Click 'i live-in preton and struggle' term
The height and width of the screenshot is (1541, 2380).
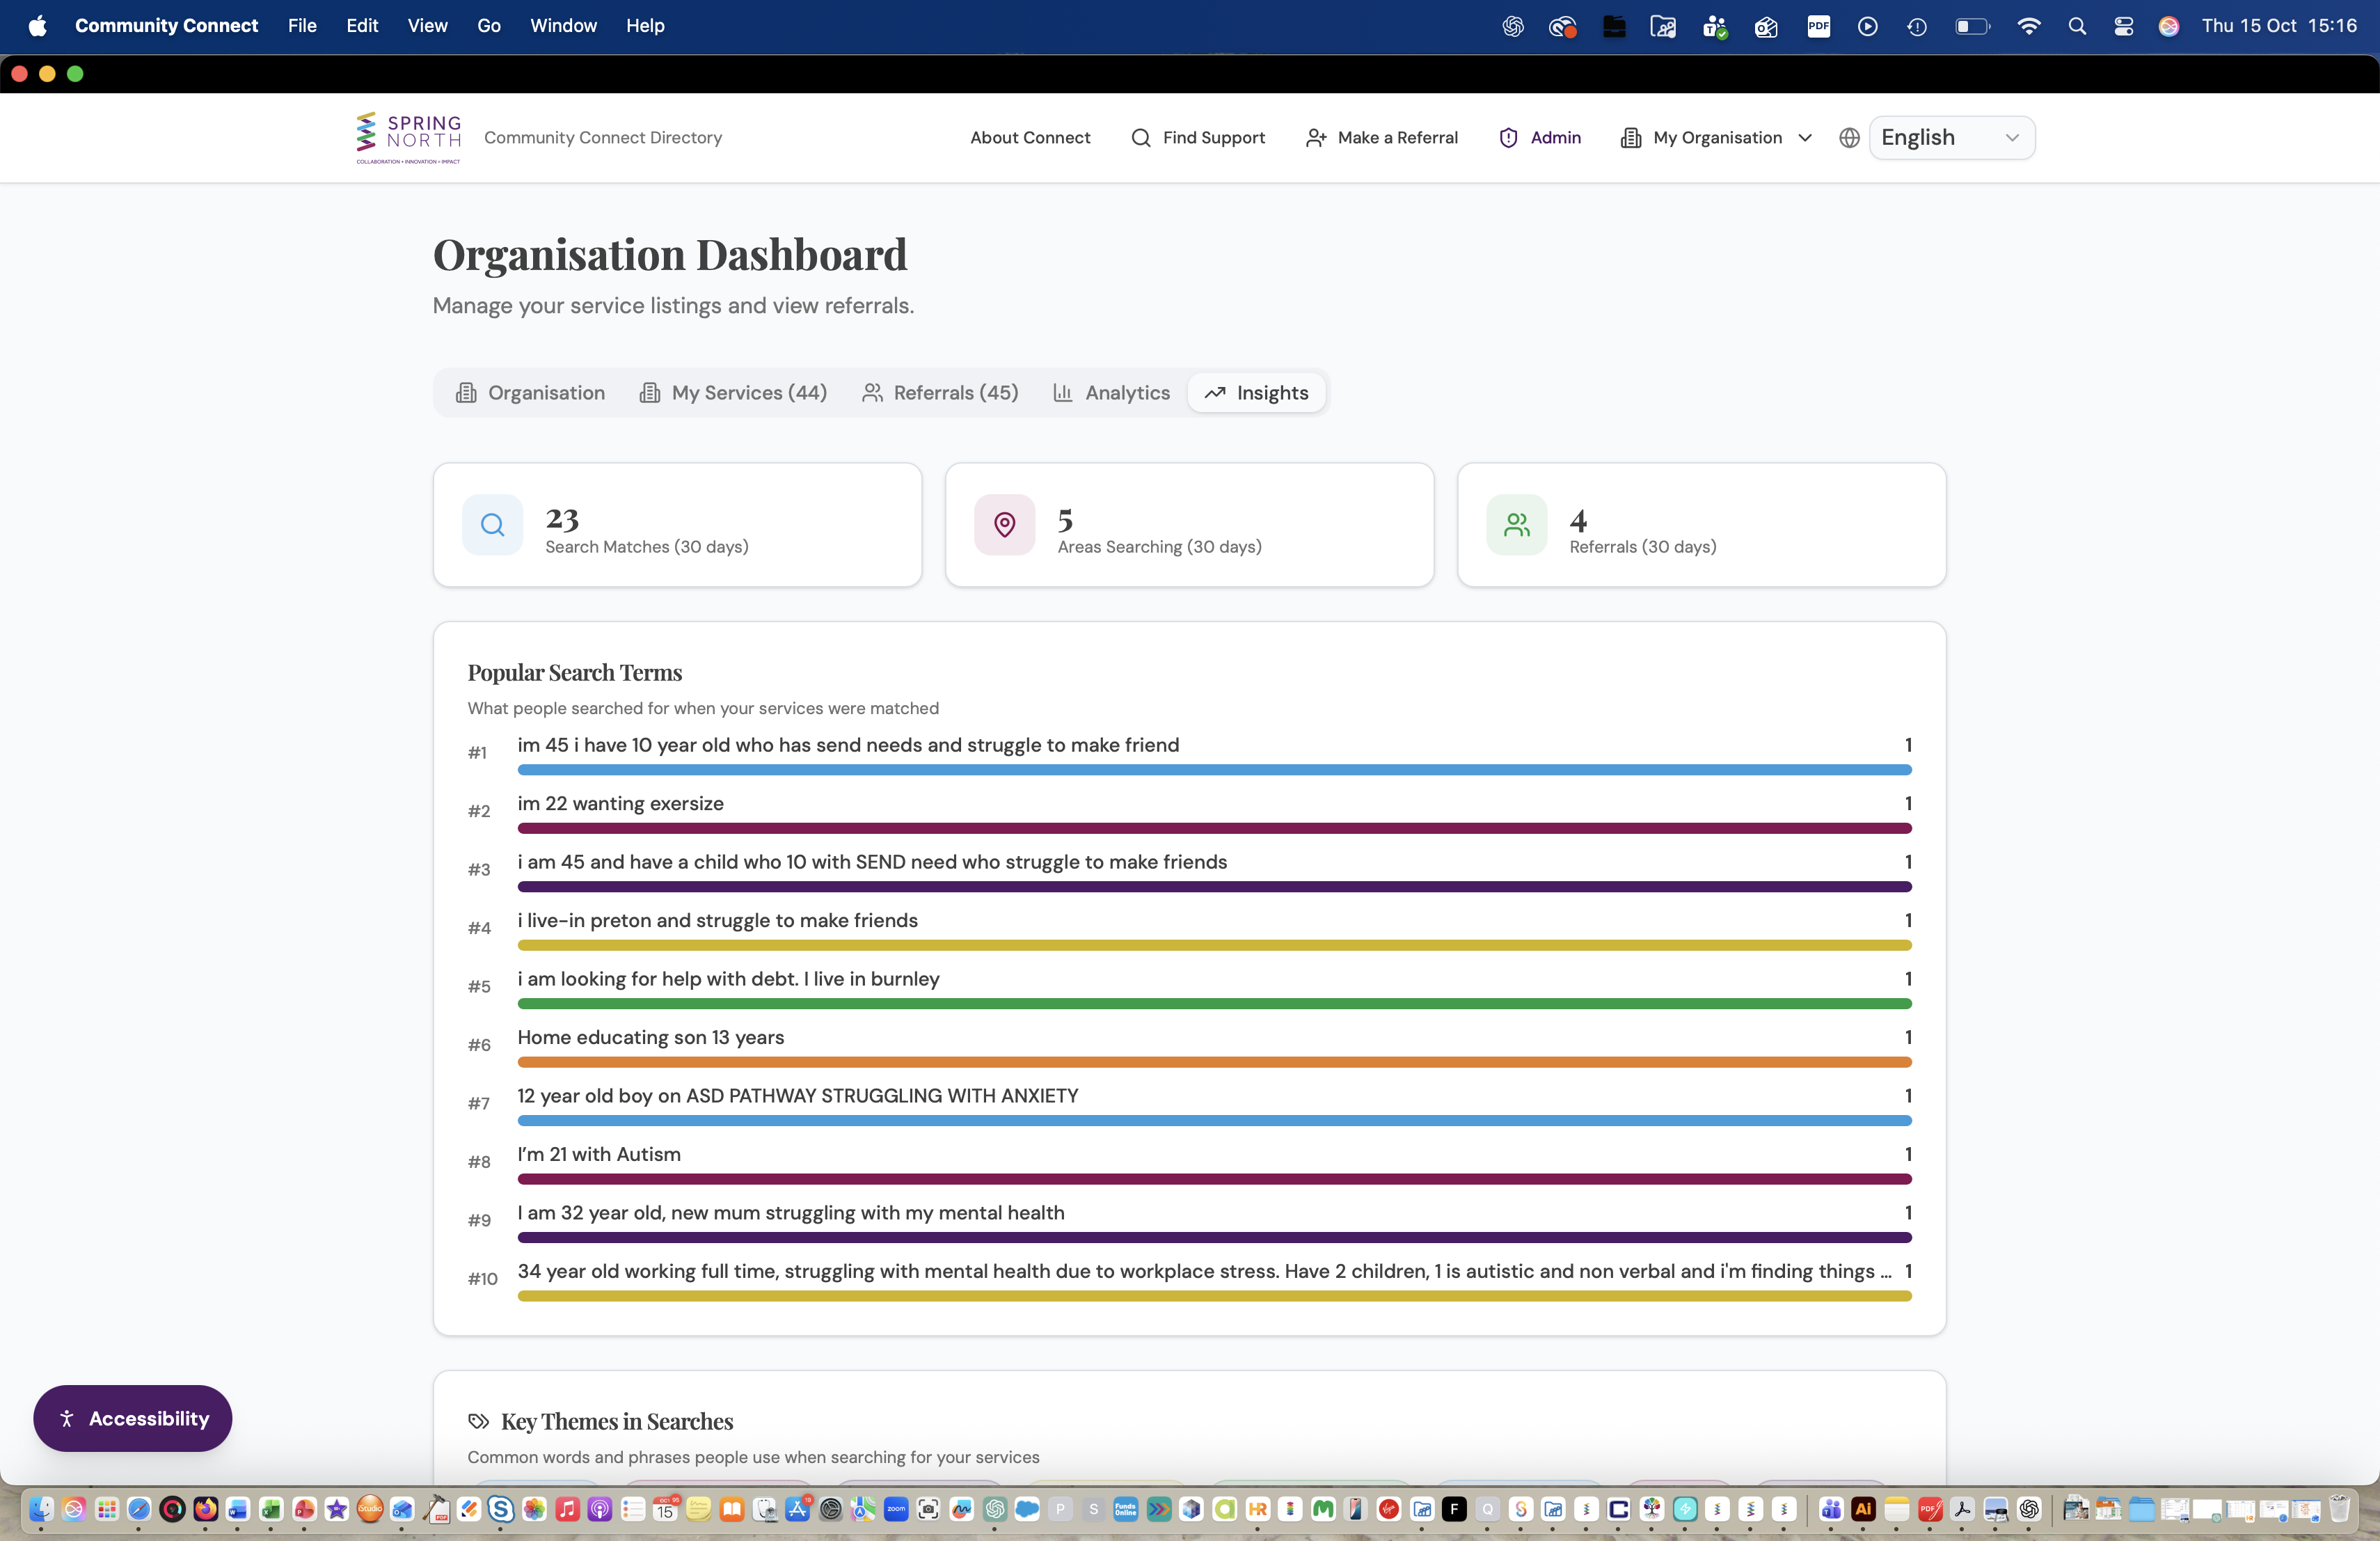(717, 920)
